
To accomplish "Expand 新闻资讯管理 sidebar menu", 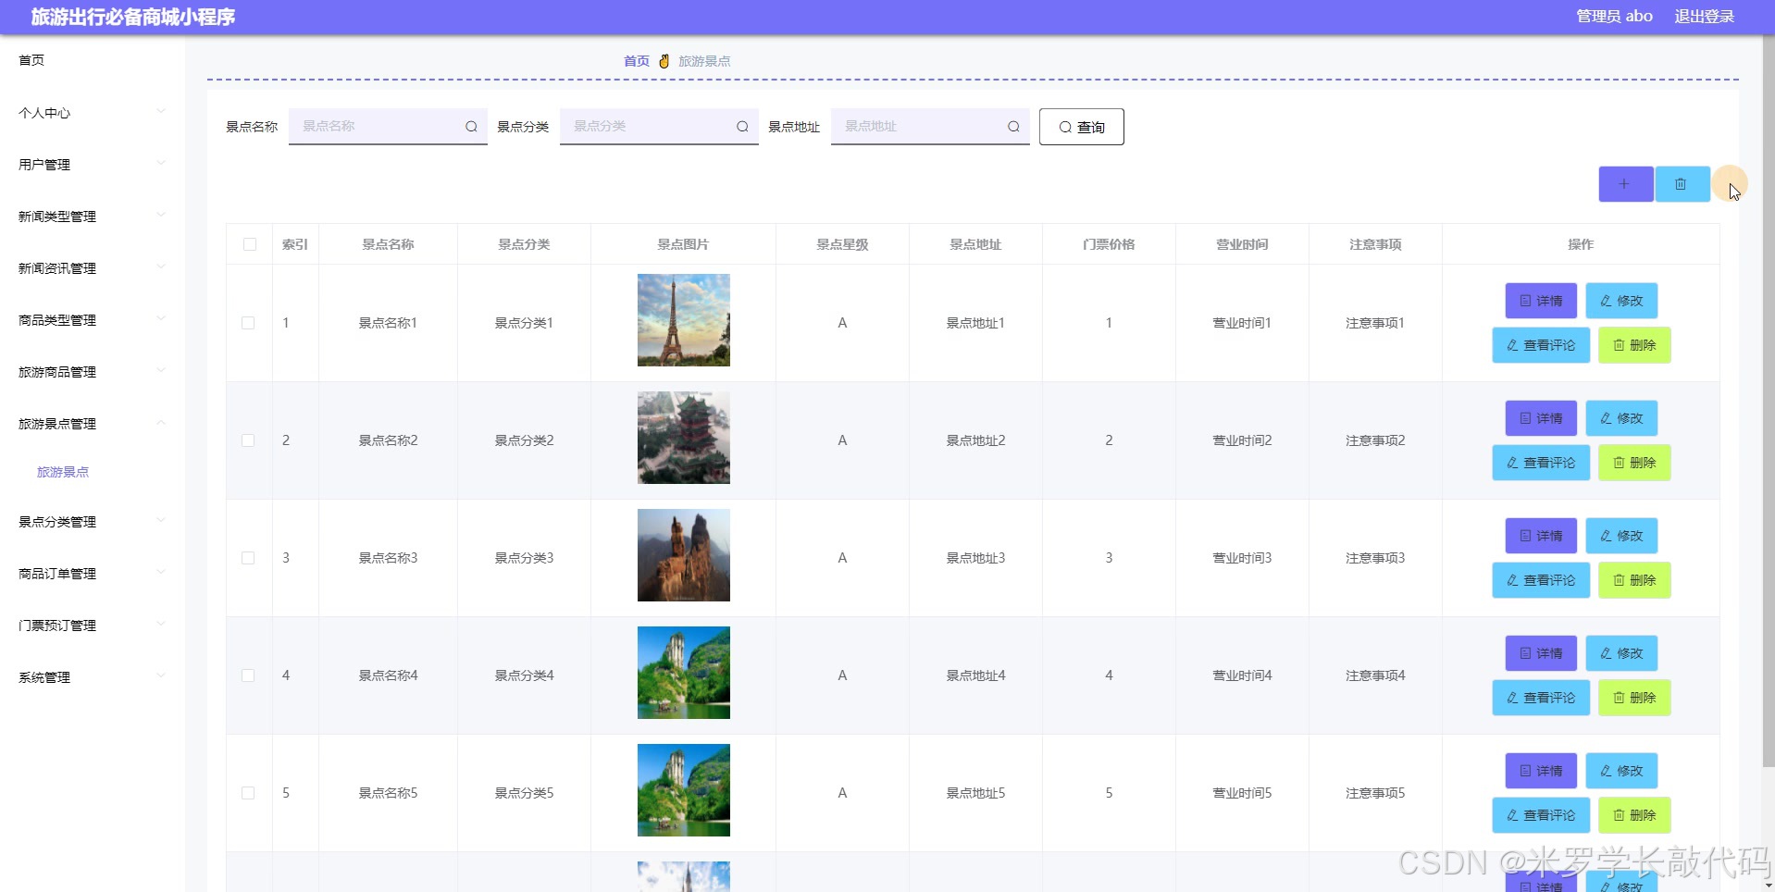I will pyautogui.click(x=93, y=268).
